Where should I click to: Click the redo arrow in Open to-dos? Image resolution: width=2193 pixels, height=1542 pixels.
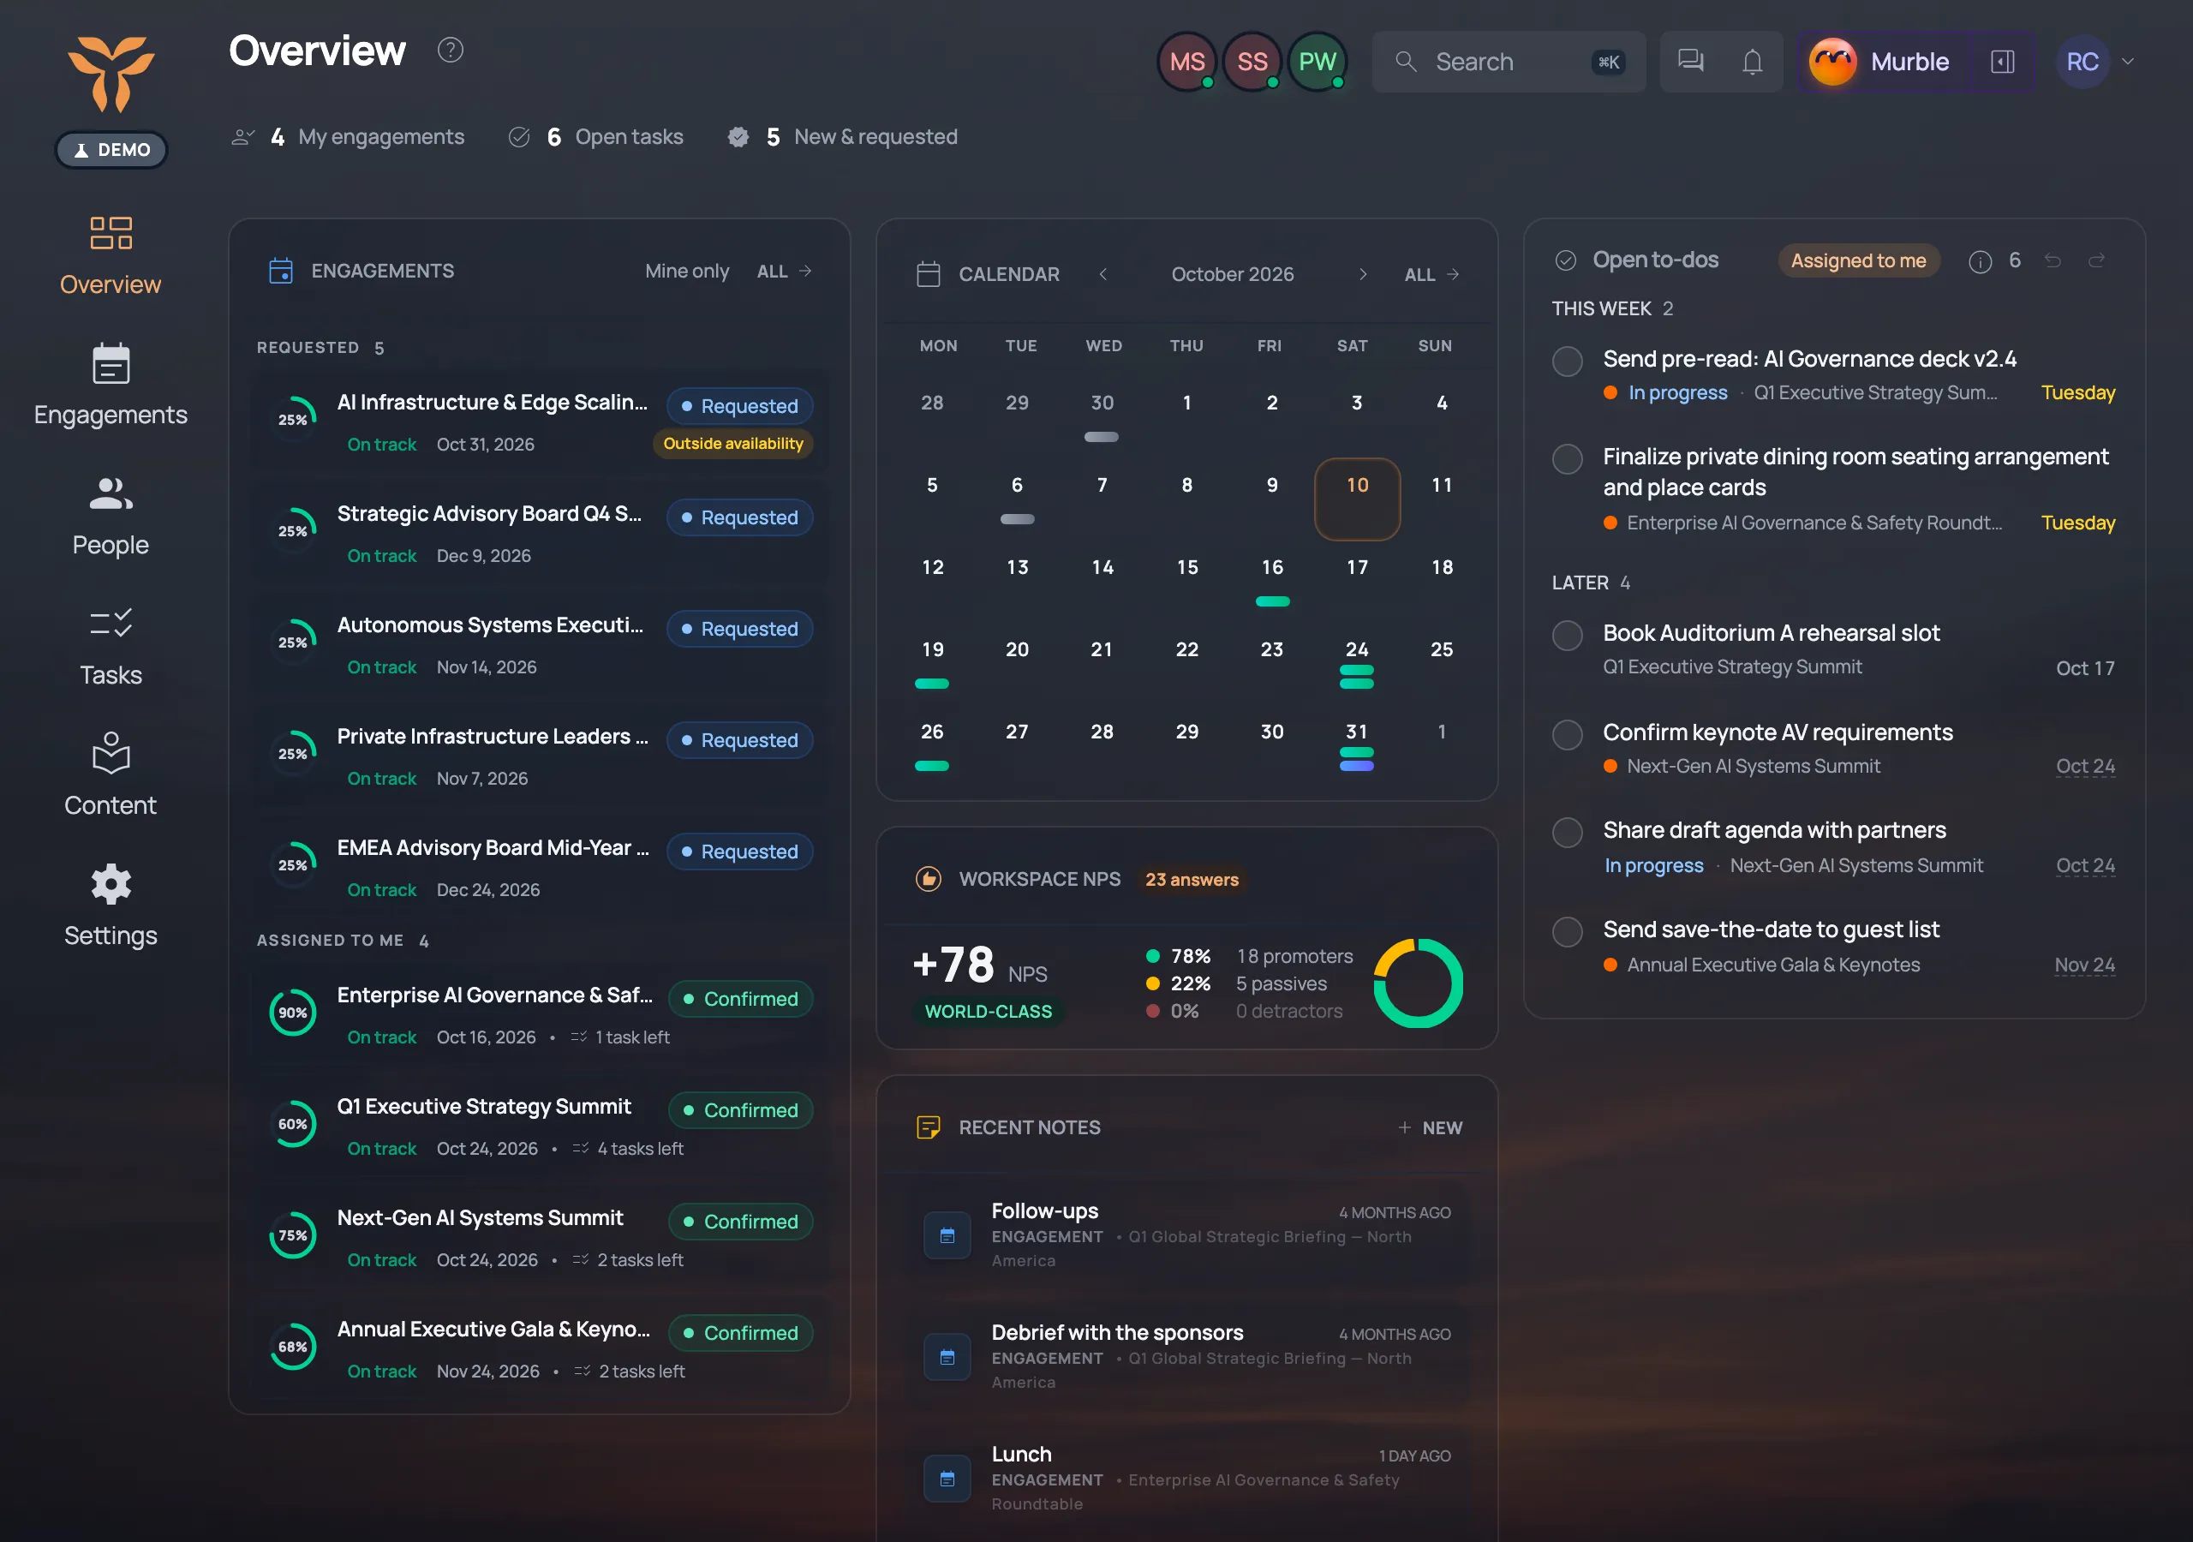coord(2096,260)
